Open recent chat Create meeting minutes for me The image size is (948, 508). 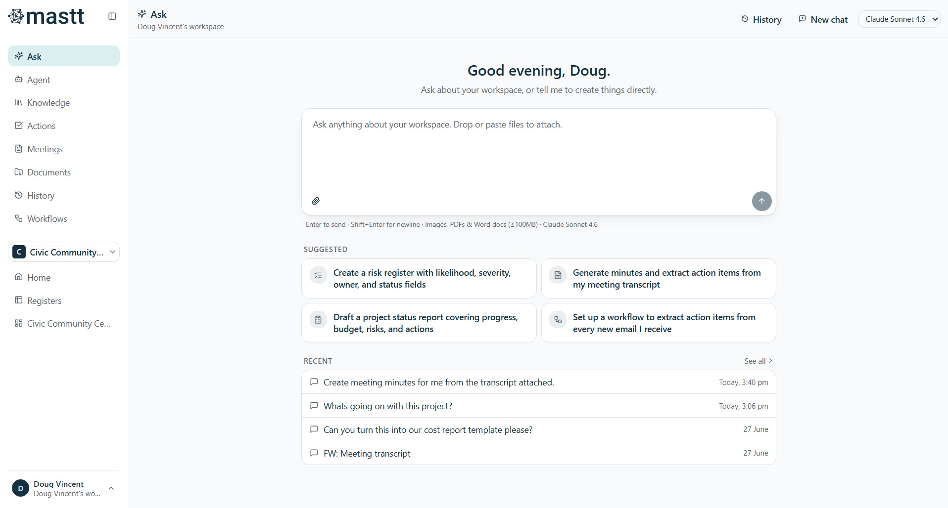pos(538,382)
